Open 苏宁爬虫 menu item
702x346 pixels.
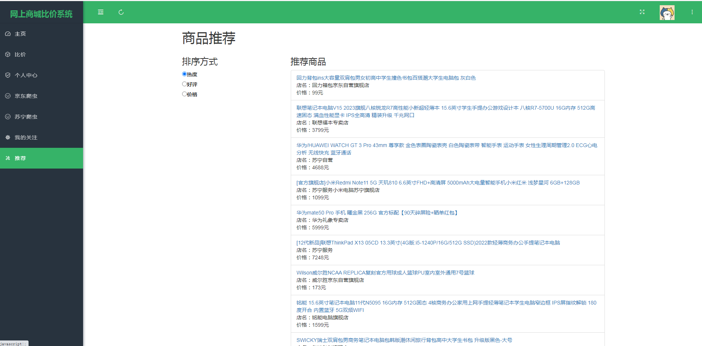[42, 117]
